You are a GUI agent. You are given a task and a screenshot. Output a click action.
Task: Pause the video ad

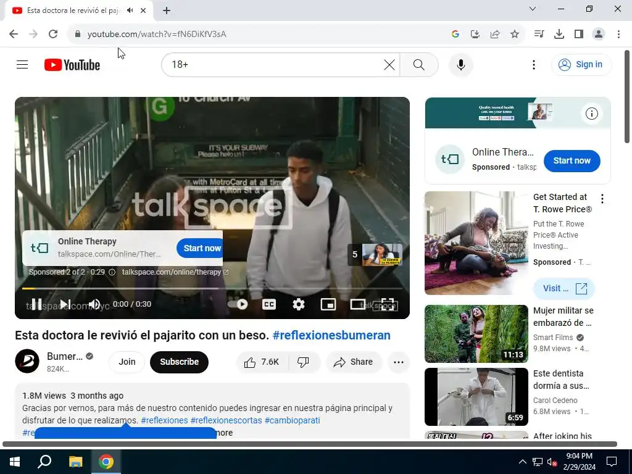[x=36, y=304]
